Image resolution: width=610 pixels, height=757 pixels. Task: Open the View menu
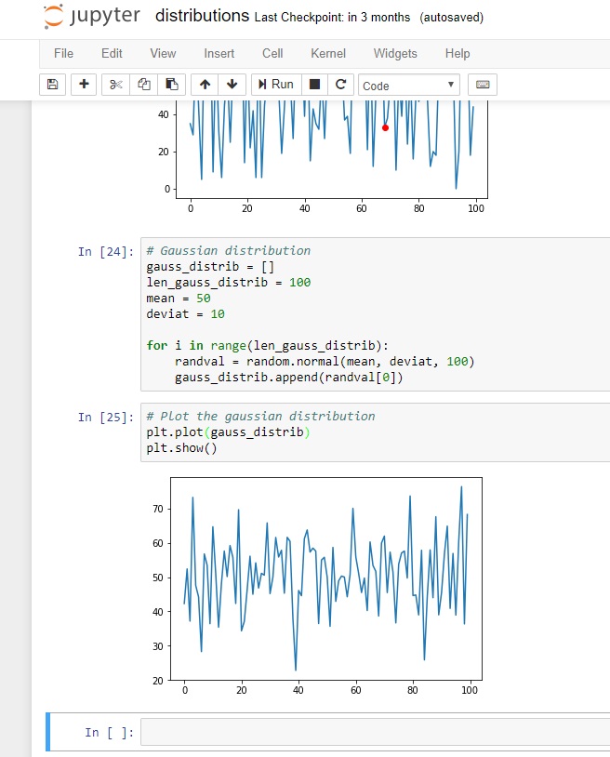(x=163, y=53)
